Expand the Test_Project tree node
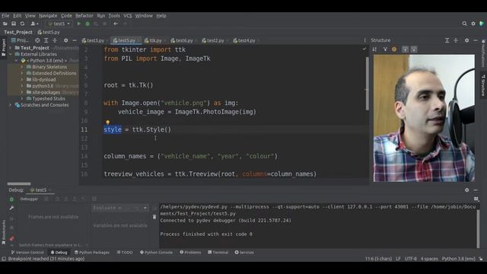This screenshot has height=274, width=487. [10, 48]
